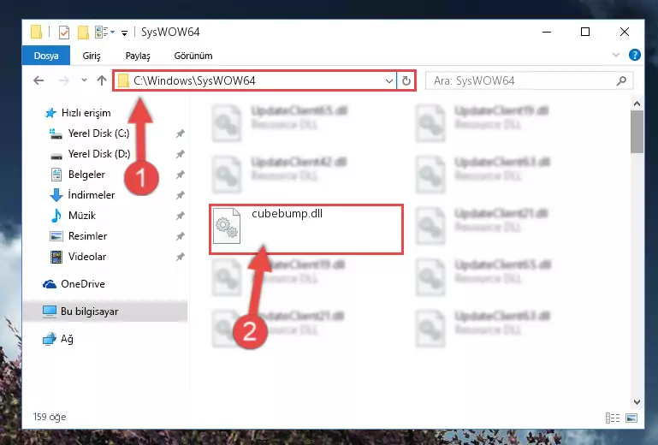Switch to the Giriş ribbon tab
658x445 pixels.
click(92, 56)
